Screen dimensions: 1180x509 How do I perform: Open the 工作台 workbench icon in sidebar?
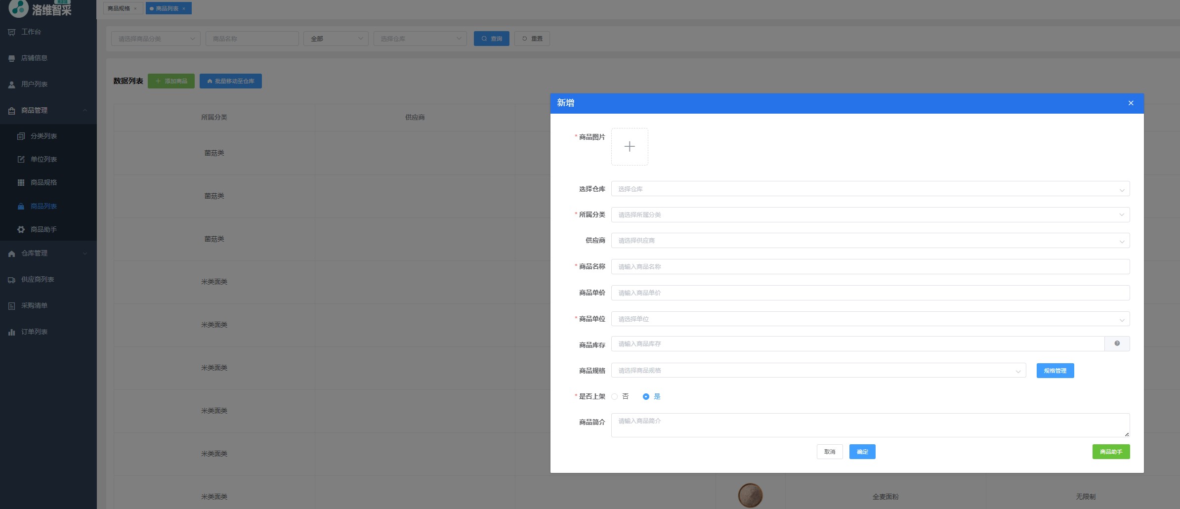tap(12, 32)
